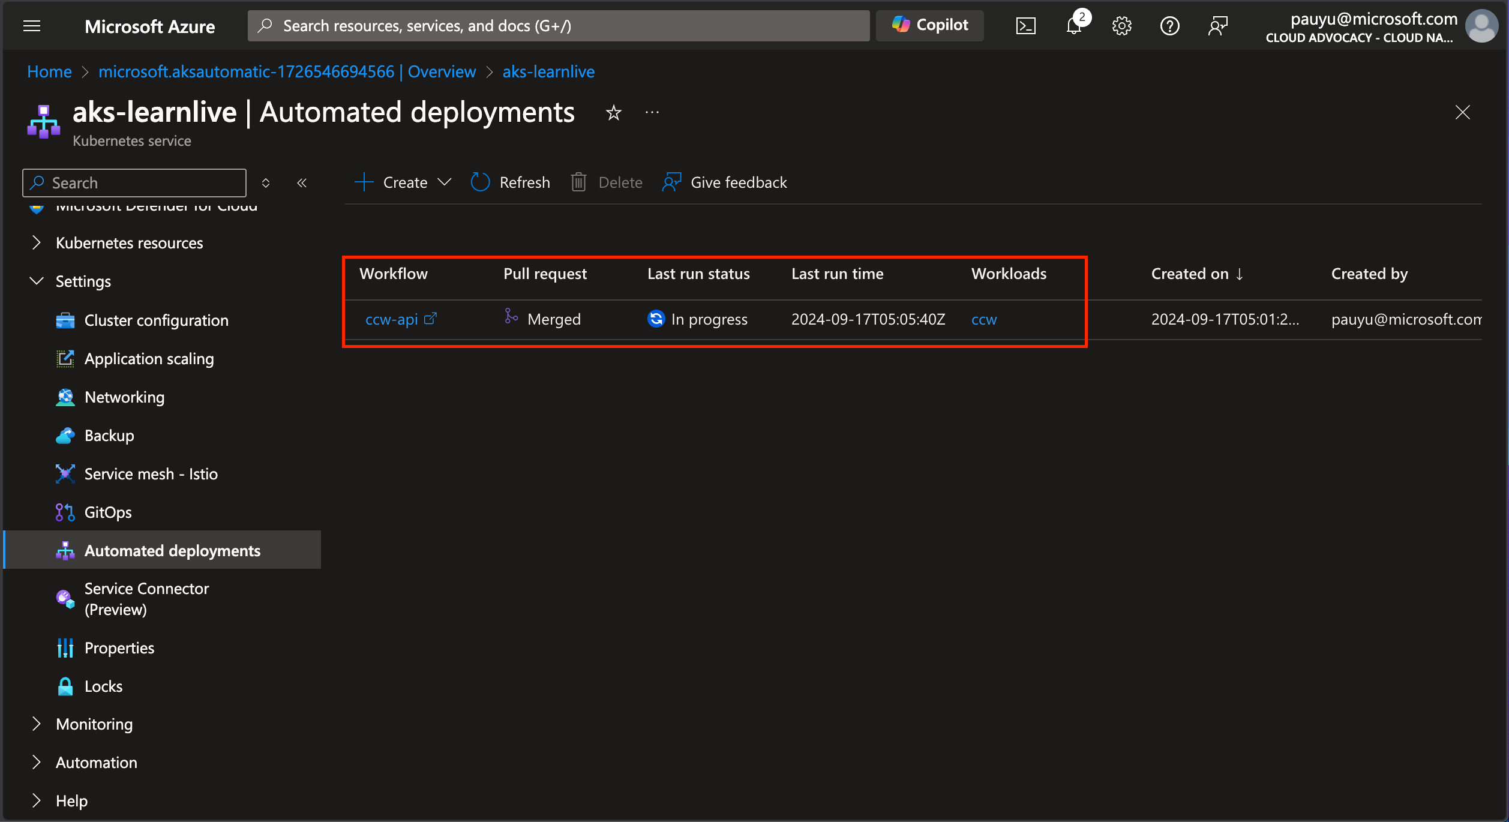Open Properties page
The height and width of the screenshot is (822, 1509).
pyautogui.click(x=119, y=648)
